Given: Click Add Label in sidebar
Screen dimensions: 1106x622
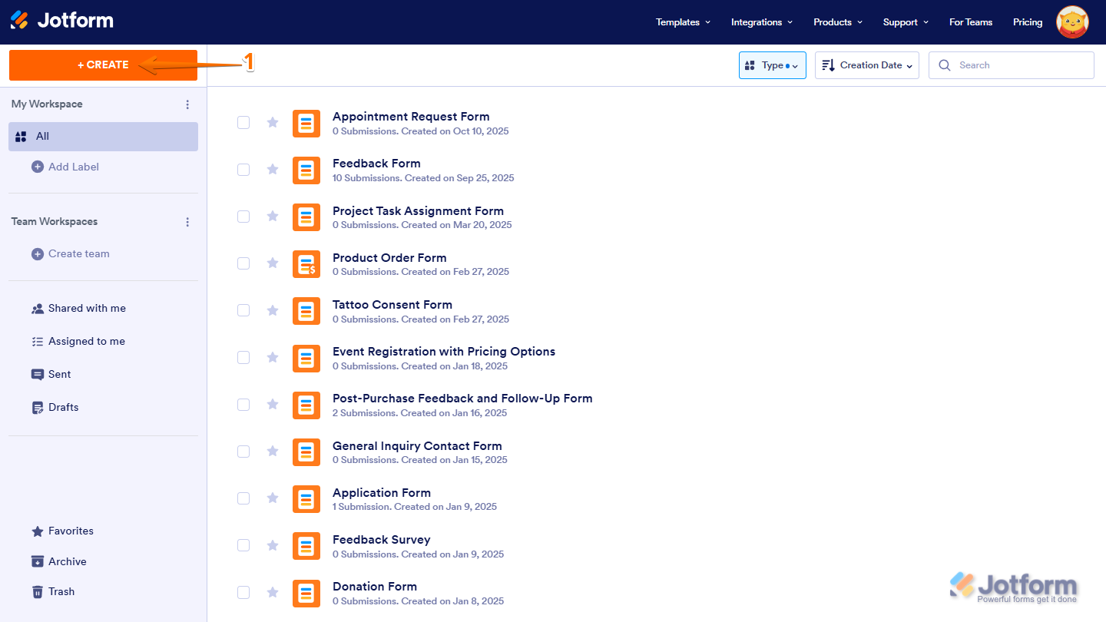Looking at the screenshot, I should coord(65,167).
